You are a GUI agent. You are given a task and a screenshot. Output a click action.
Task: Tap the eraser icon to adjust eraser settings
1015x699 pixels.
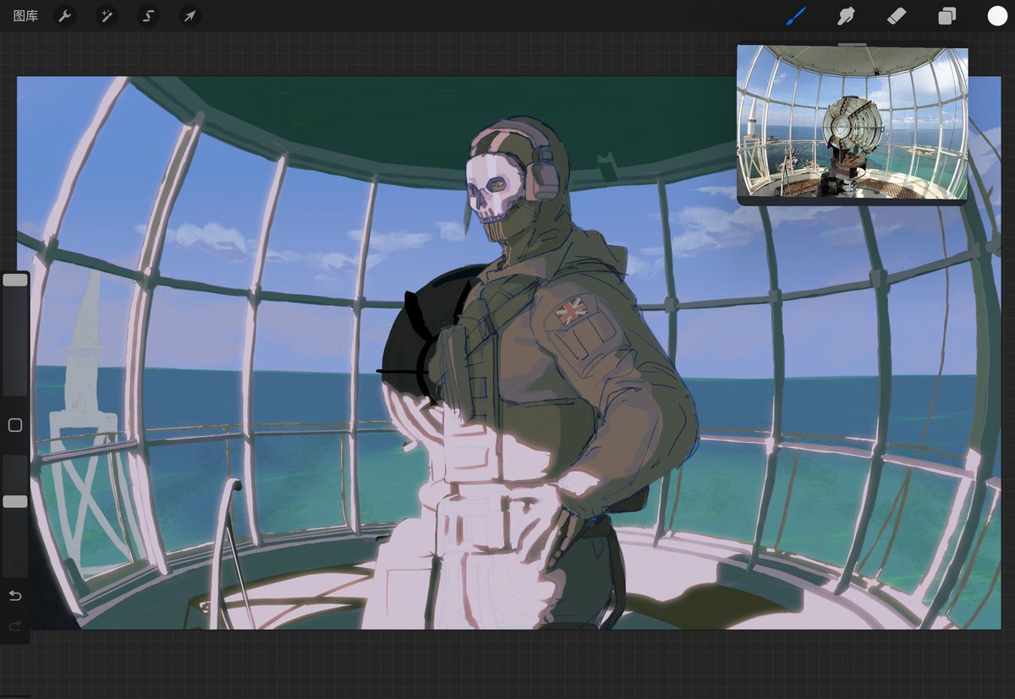(897, 16)
